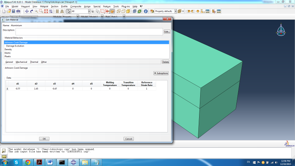The height and width of the screenshot is (166, 295).
Task: Open the Other behaviors menu
Action: 44,62
